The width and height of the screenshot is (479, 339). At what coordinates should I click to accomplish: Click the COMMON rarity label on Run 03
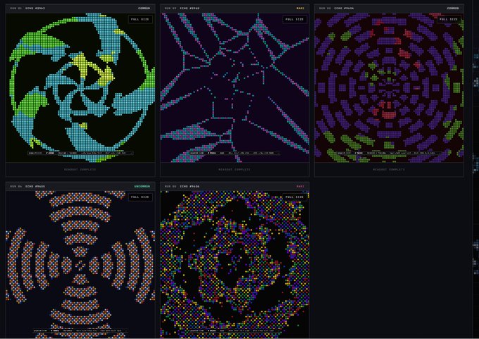coord(453,8)
